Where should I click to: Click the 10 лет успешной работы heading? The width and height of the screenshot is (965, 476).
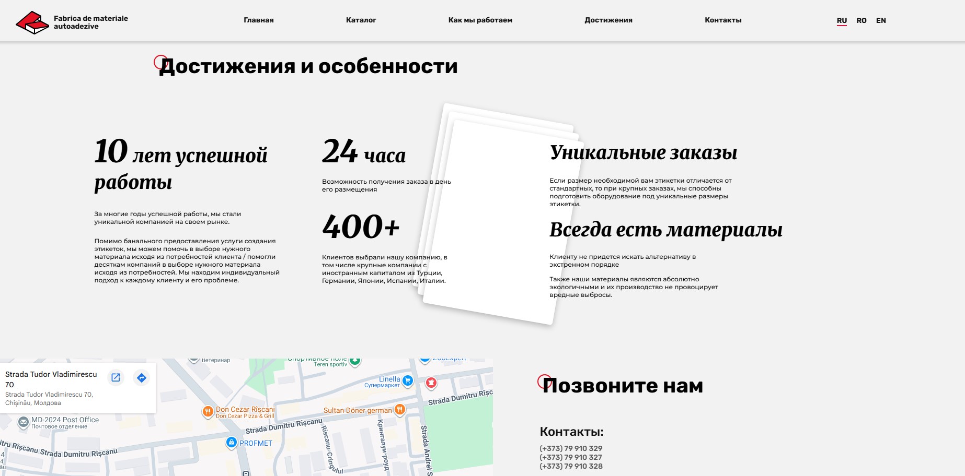pos(181,165)
